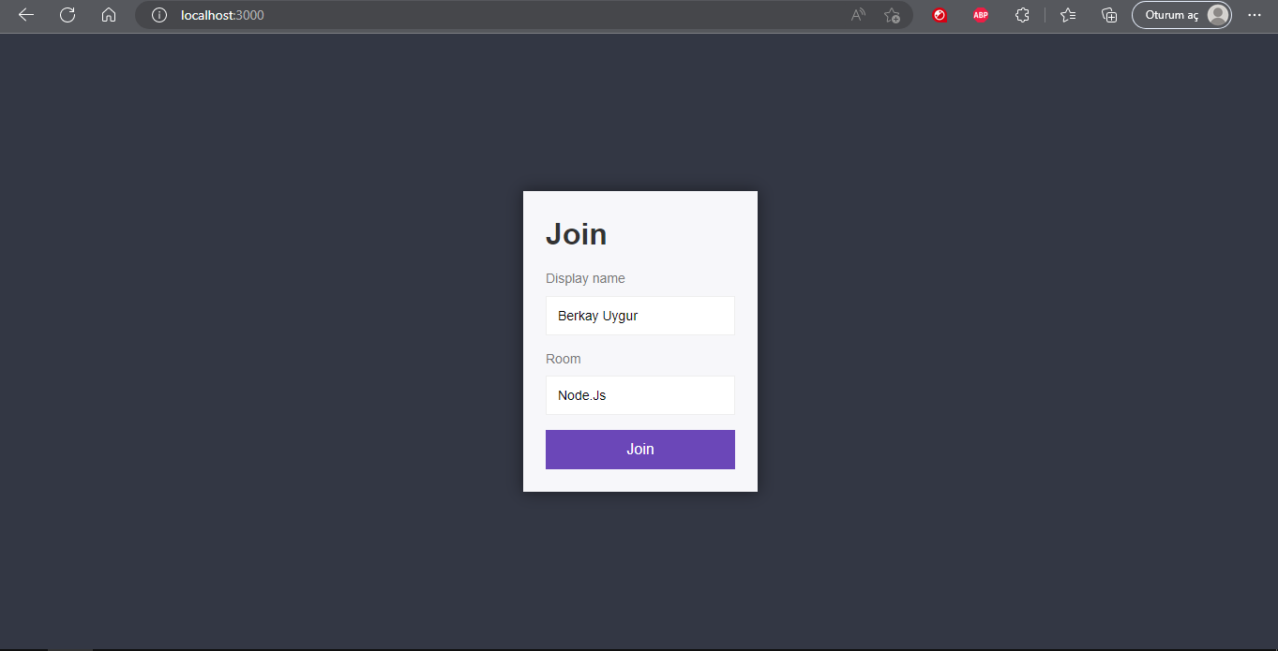Open the Collections icon
Screen dimensions: 1278x651
(1108, 15)
